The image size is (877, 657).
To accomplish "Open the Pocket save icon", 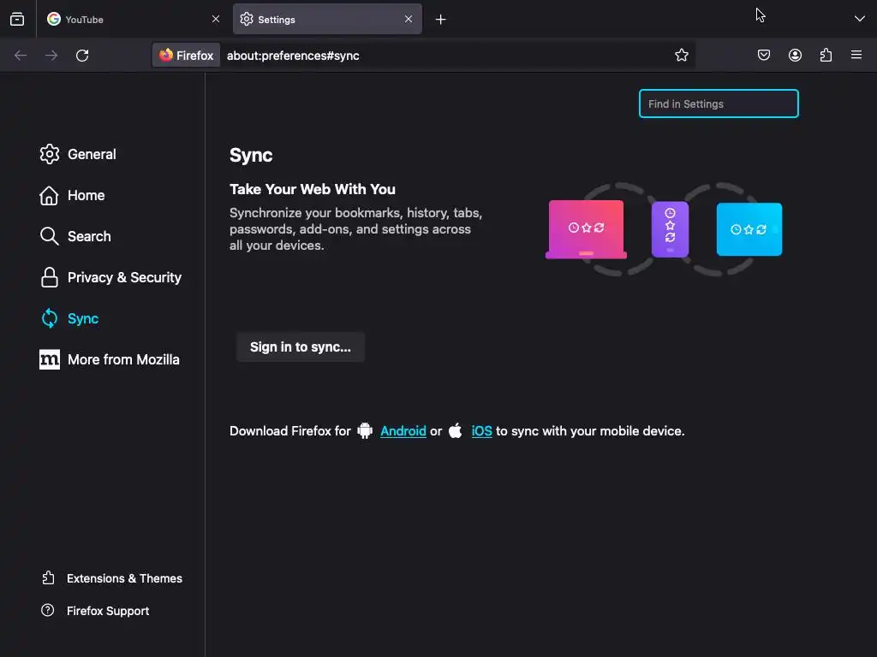I will pos(763,56).
